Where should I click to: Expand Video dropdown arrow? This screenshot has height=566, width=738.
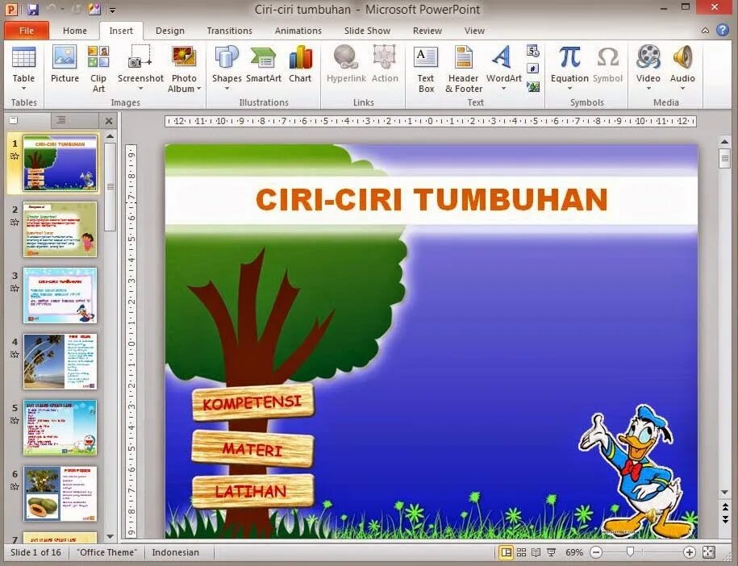(x=648, y=89)
